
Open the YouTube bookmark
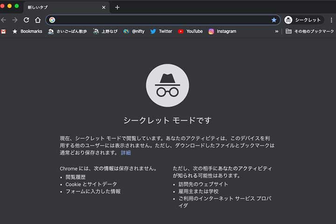coord(190,31)
